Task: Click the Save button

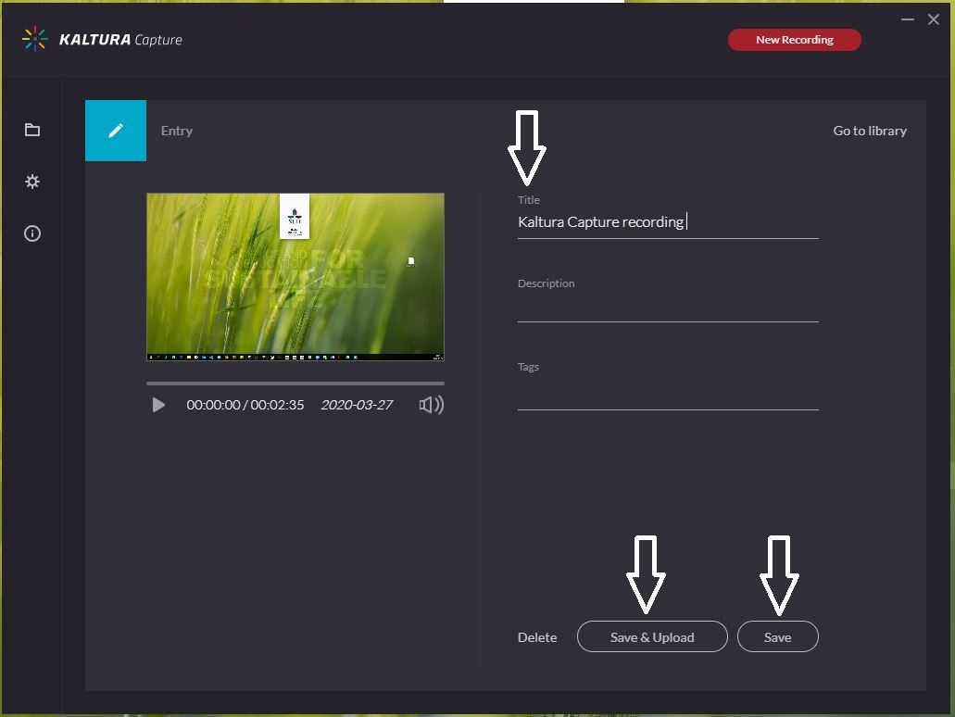Action: coord(778,636)
